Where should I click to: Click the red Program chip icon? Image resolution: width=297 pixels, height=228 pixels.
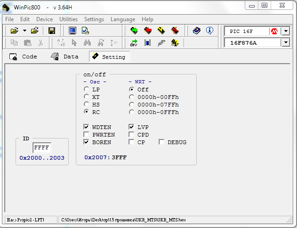click(148, 31)
